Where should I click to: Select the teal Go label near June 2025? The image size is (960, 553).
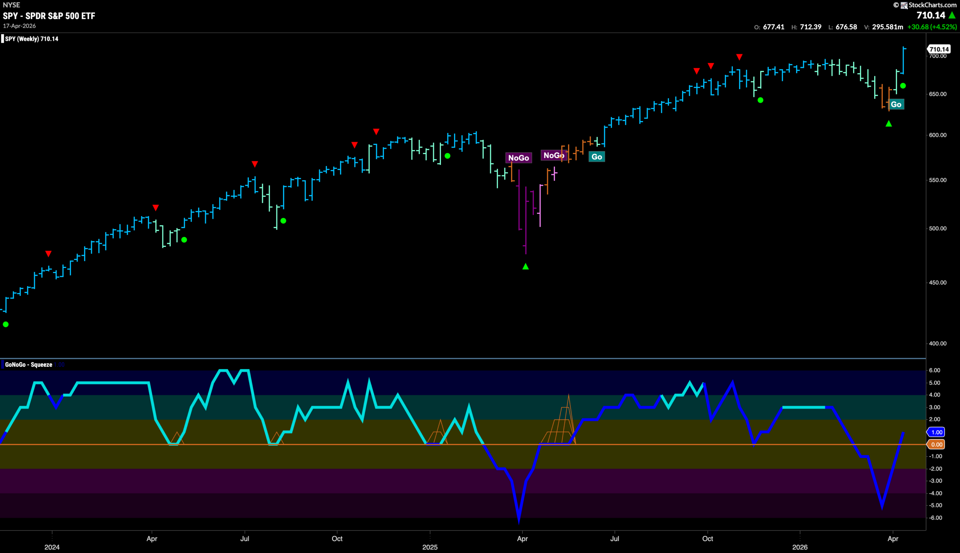coord(597,157)
